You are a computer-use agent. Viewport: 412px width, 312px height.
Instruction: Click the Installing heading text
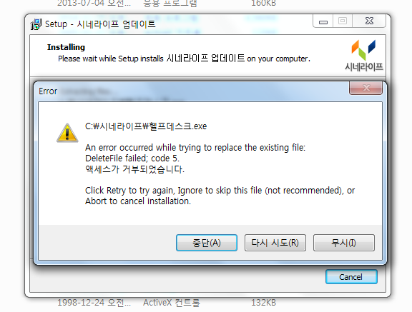[x=66, y=47]
